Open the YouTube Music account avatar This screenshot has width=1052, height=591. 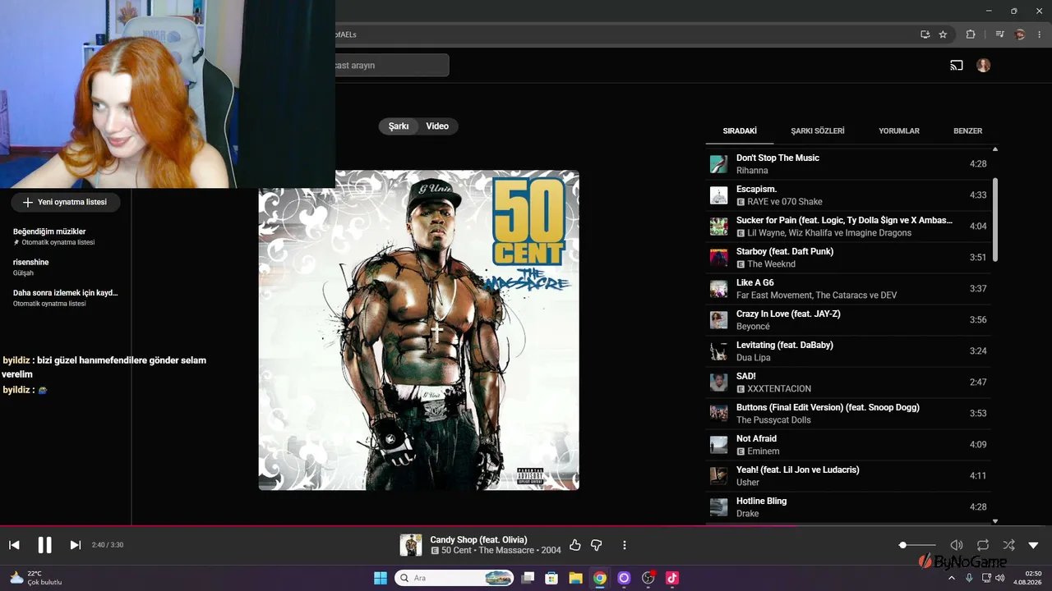(x=984, y=66)
